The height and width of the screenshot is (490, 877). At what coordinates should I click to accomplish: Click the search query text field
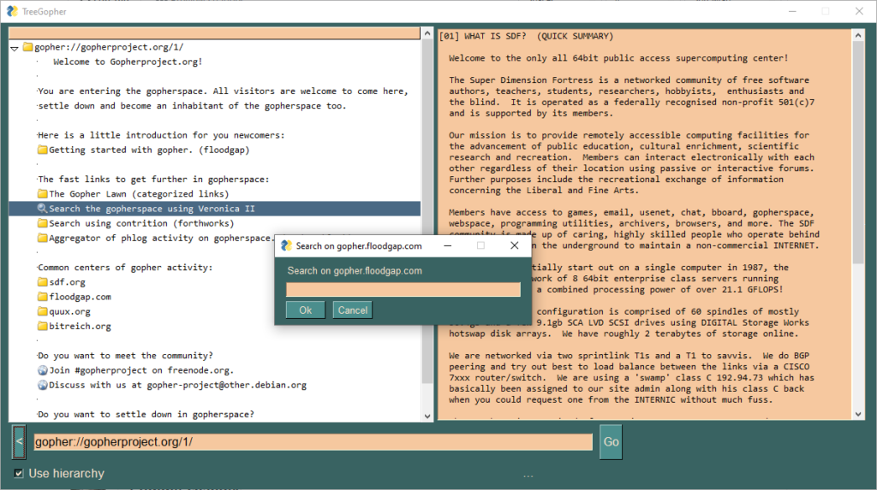coord(403,290)
